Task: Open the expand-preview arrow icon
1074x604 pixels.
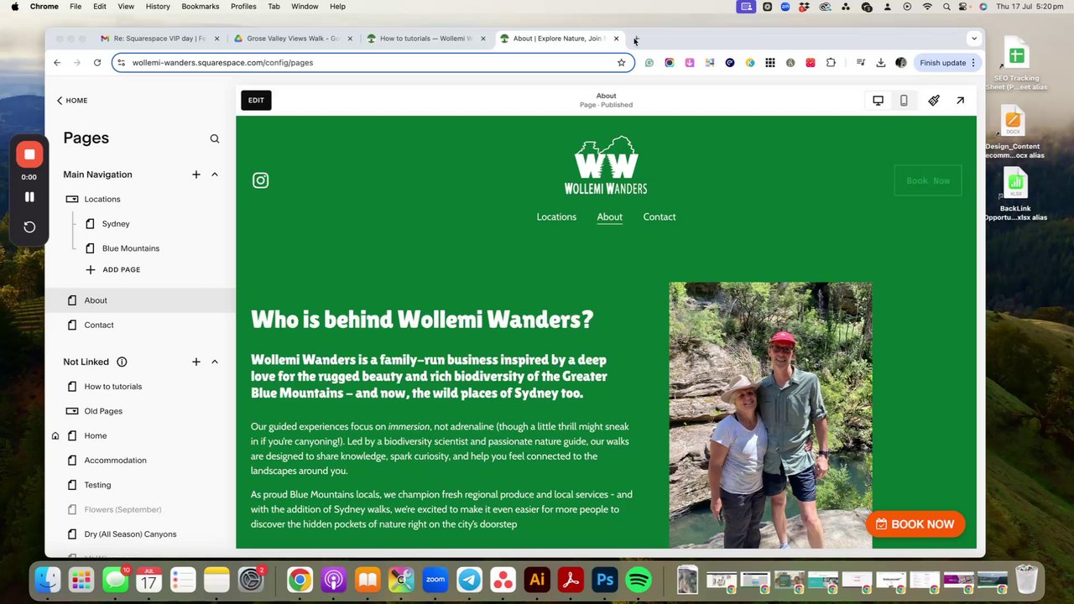Action: [x=960, y=101]
